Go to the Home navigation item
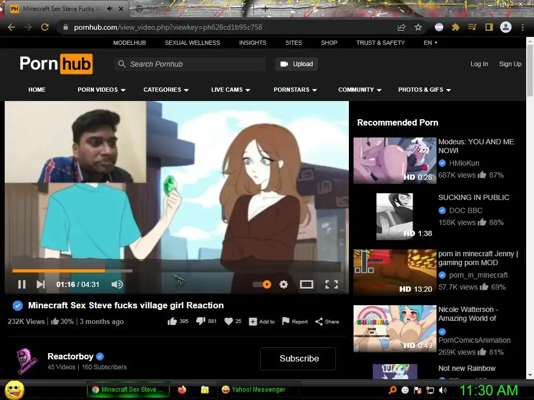The image size is (534, 400). (x=37, y=90)
